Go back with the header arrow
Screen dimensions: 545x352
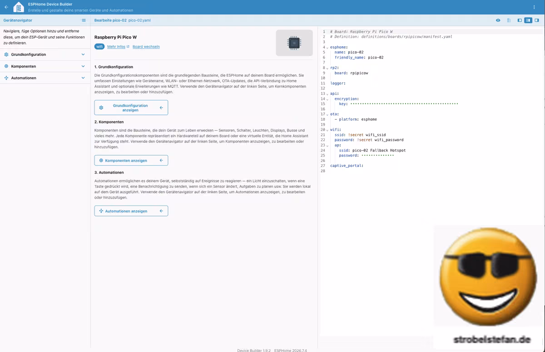(x=6, y=7)
